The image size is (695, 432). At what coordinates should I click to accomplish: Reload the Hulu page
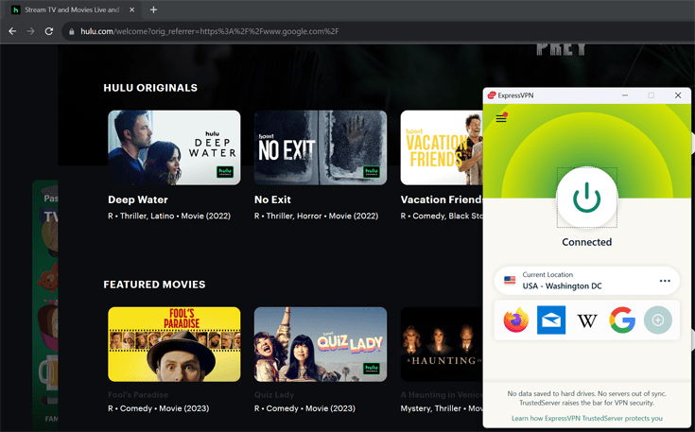[x=49, y=31]
